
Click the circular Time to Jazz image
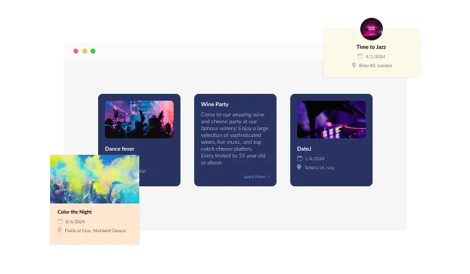coord(372,28)
